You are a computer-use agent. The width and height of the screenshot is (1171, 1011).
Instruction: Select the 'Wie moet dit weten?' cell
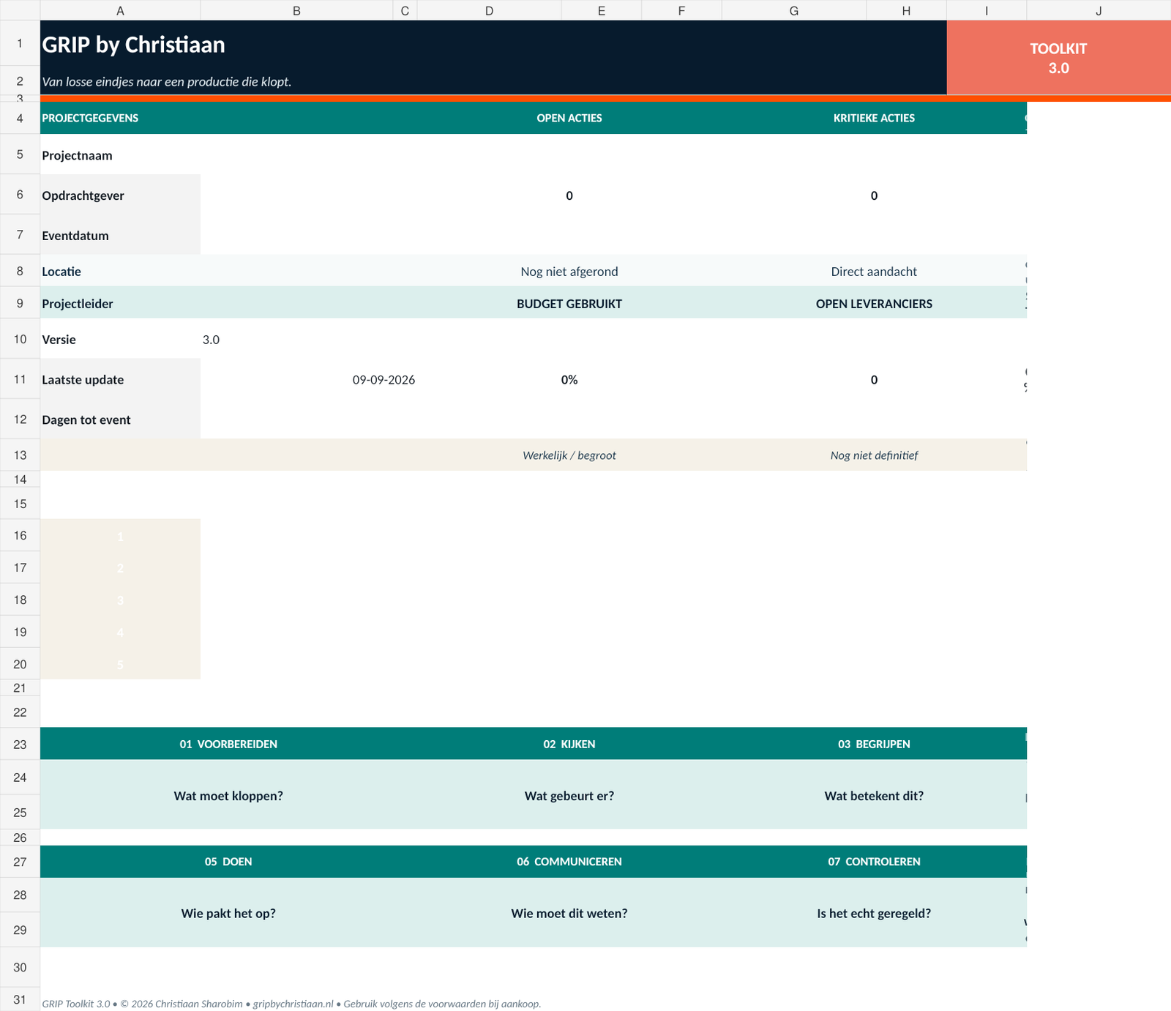tap(569, 913)
